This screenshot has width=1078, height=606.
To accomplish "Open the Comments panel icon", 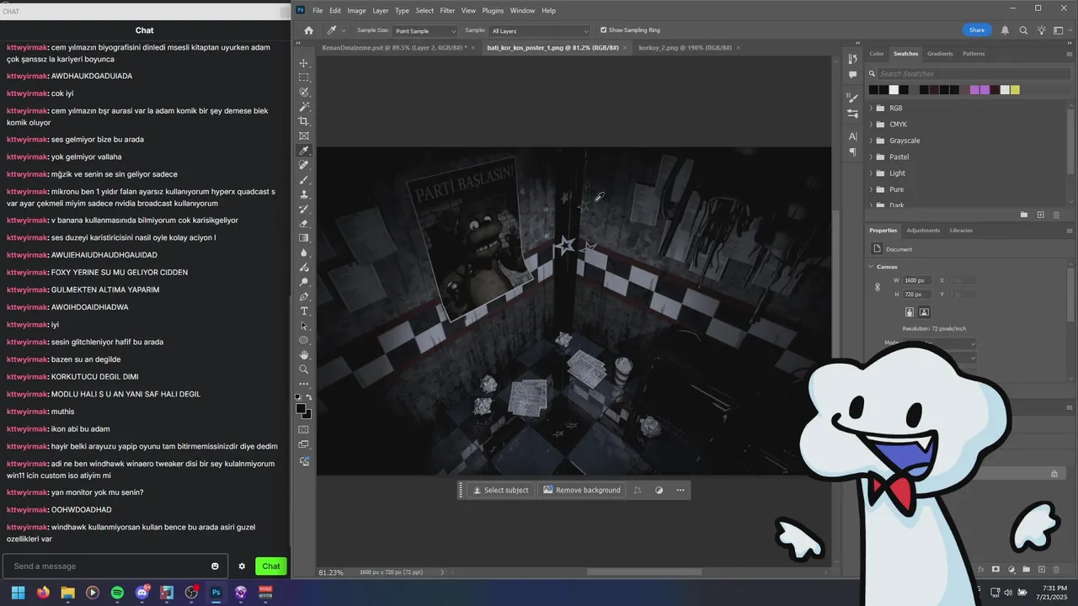I will [852, 75].
